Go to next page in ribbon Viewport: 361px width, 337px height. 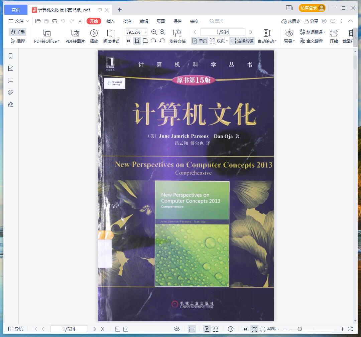251,32
